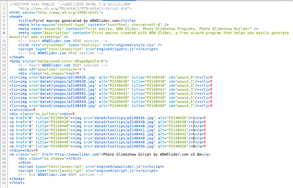Click the "wowslider-container4" id value
293x188 pixels.
[60, 70]
